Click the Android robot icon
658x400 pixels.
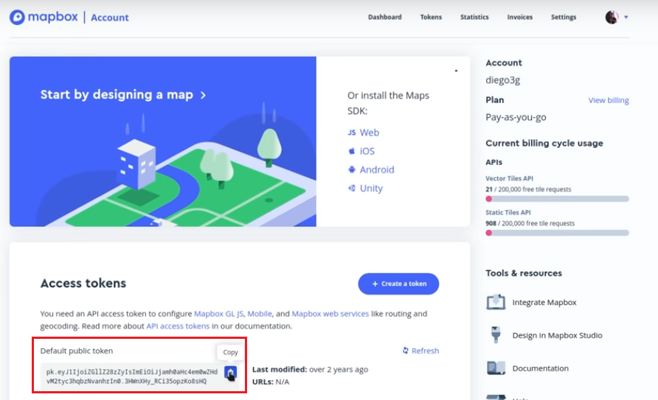352,169
